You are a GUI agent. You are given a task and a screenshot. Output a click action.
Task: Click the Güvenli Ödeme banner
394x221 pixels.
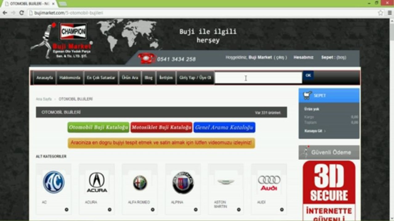coord(329,152)
